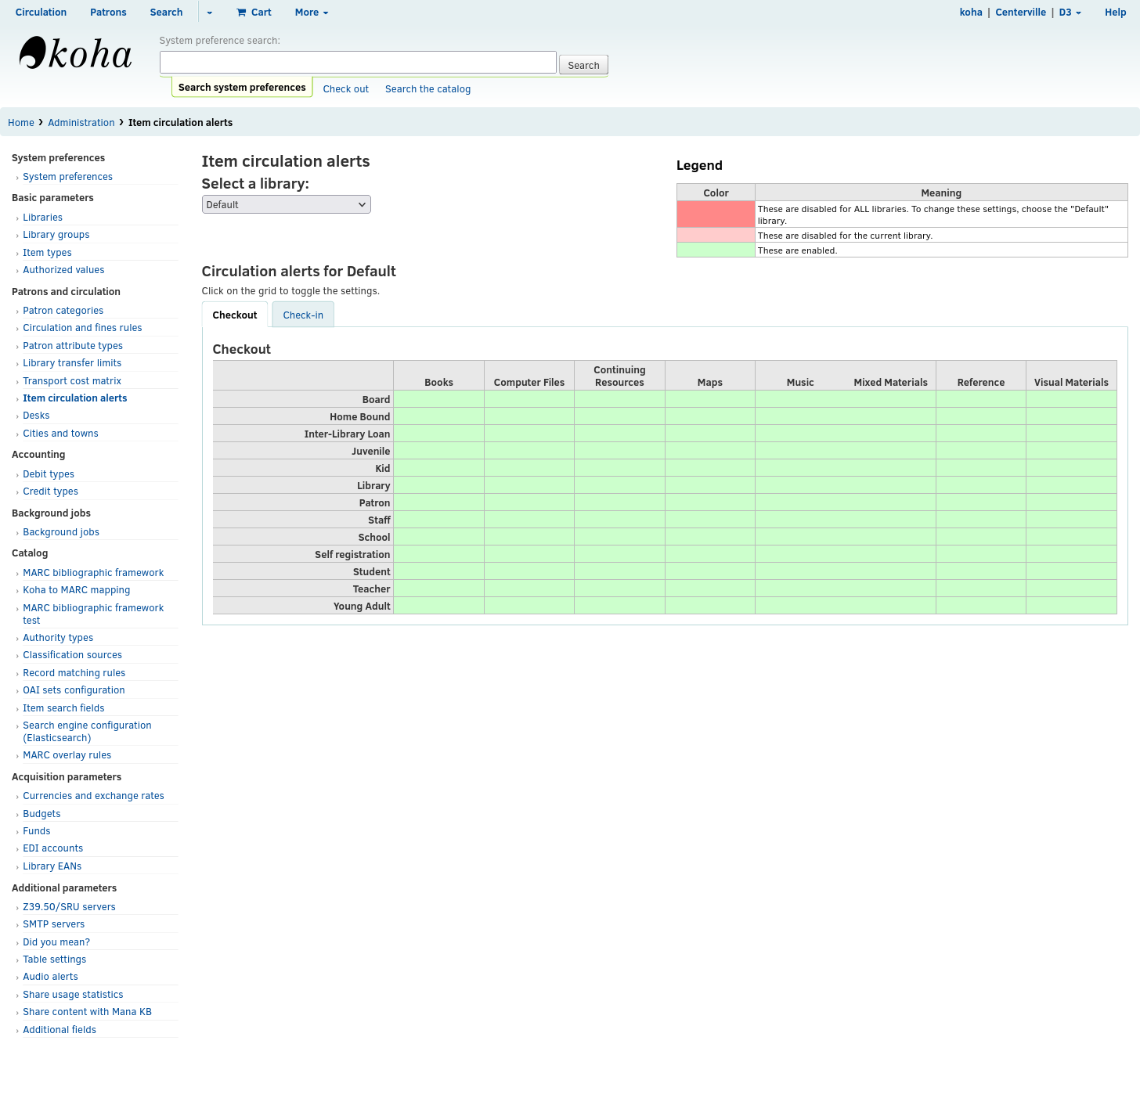The image size is (1140, 1109).
Task: Toggle Books checkout alert for Board patrons
Action: [438, 399]
